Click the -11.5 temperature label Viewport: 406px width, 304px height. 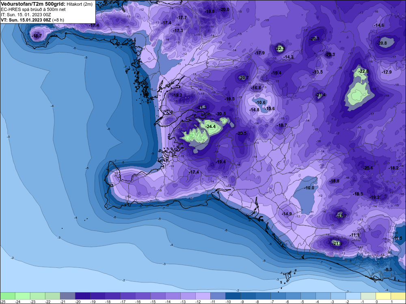pos(397,239)
